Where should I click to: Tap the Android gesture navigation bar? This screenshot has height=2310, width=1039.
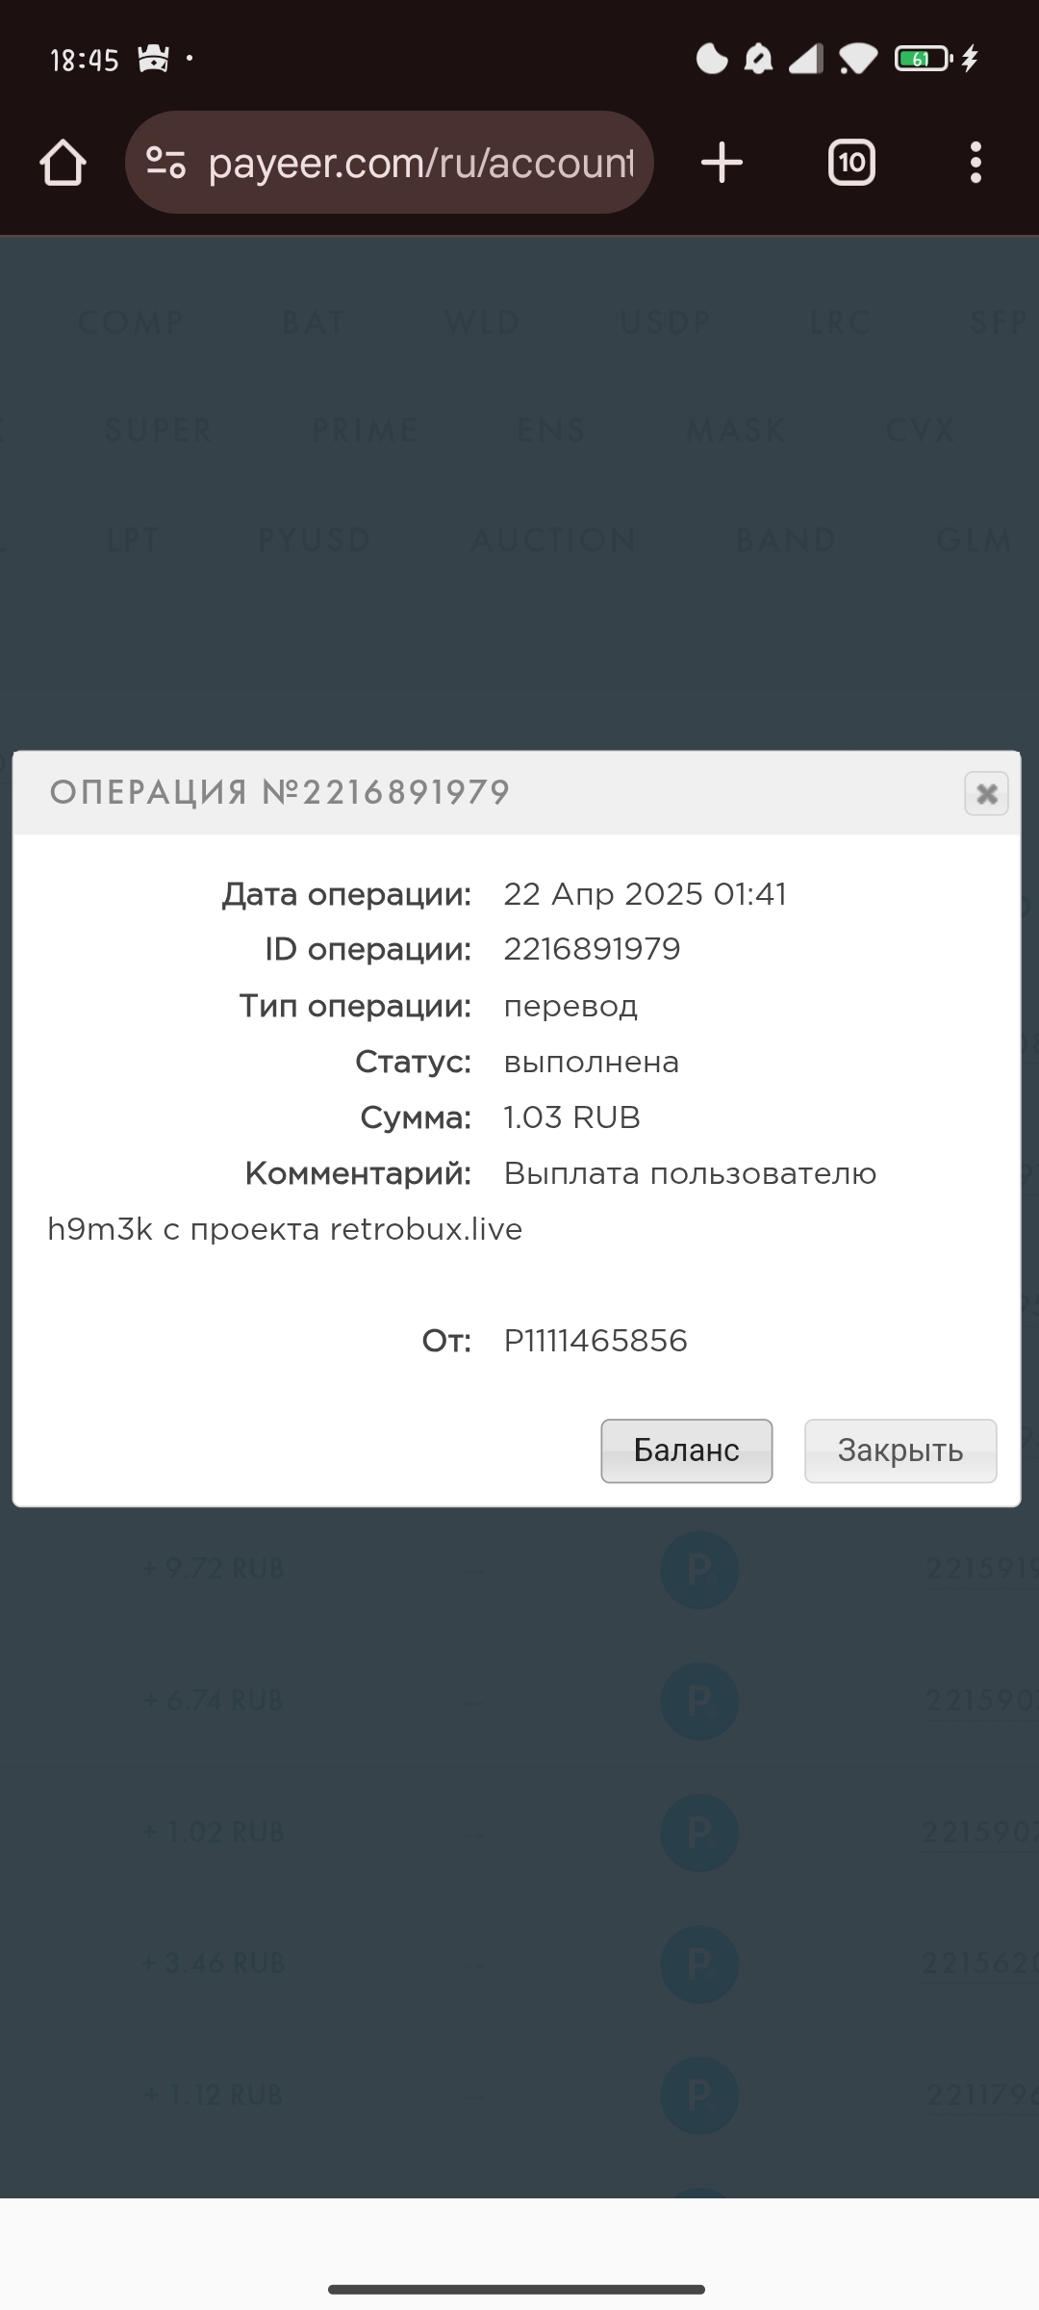coord(518,2289)
